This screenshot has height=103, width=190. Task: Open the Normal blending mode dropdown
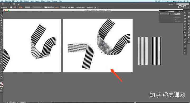(x=164, y=14)
